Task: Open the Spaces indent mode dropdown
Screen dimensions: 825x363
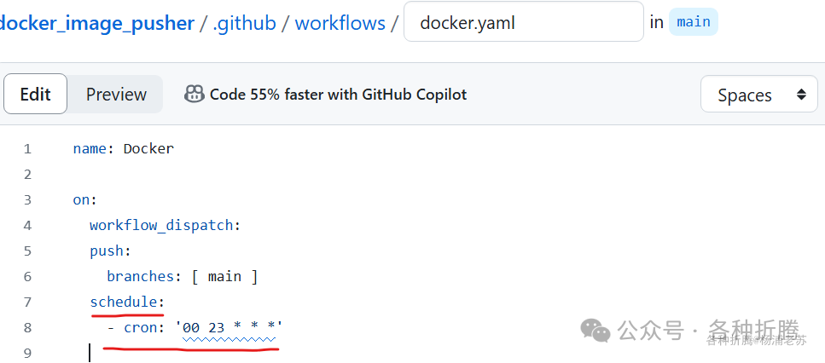Action: coord(759,95)
